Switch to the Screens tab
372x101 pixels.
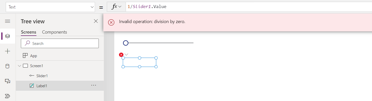[28, 32]
